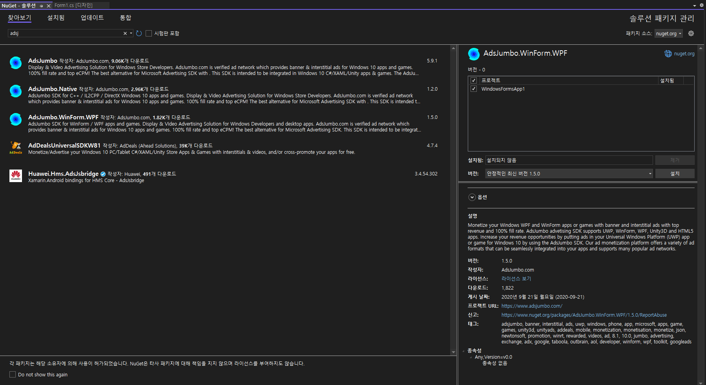Select the NuGet solution tab
The height and width of the screenshot is (385, 706).
point(19,6)
